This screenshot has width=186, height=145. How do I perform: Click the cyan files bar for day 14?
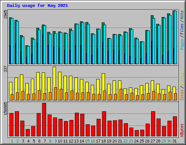pos(83,43)
